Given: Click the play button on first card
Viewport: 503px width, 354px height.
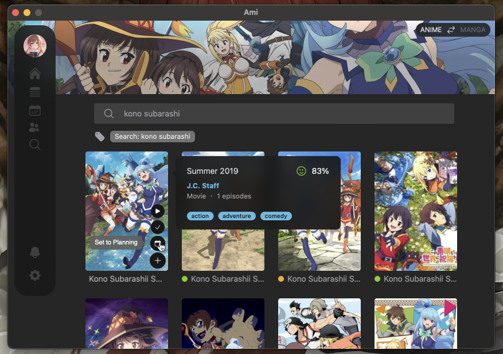Looking at the screenshot, I should point(158,211).
